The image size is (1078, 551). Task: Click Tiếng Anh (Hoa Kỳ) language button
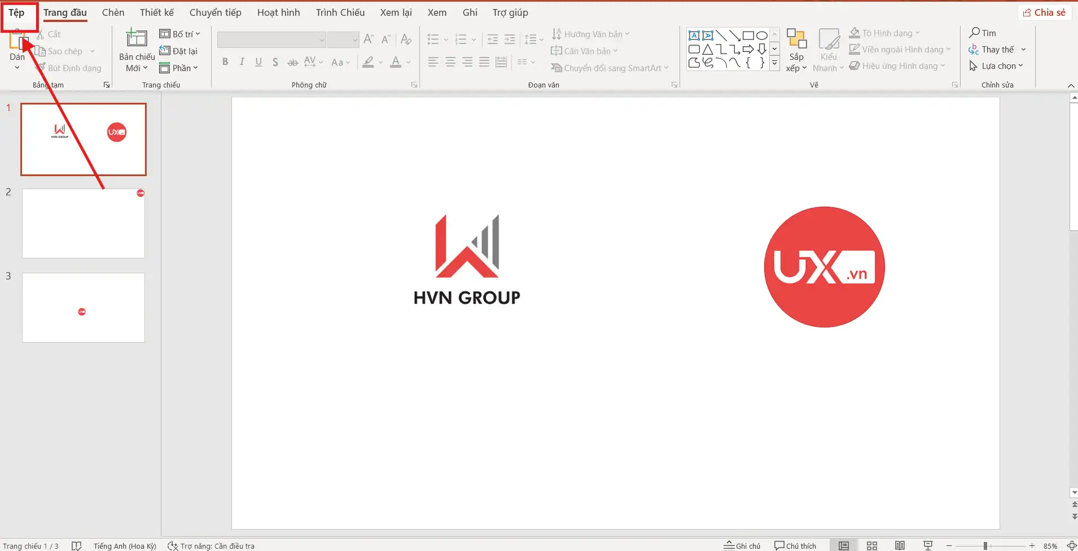click(125, 545)
